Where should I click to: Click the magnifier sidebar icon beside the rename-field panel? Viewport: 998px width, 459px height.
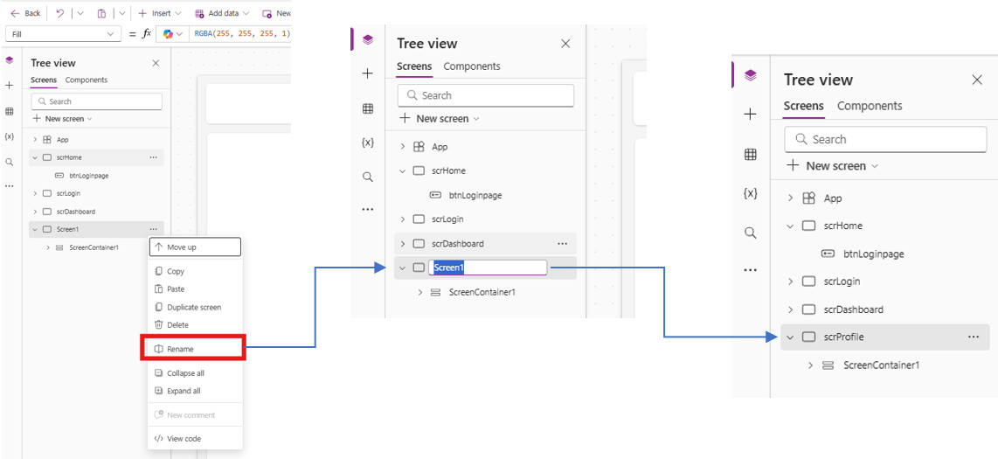367,177
